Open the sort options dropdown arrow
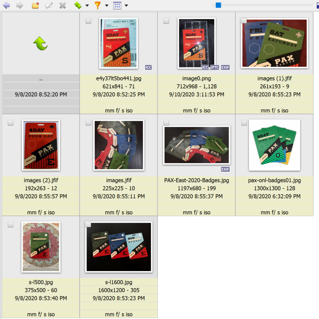This screenshot has height=319, width=319. 87,6
